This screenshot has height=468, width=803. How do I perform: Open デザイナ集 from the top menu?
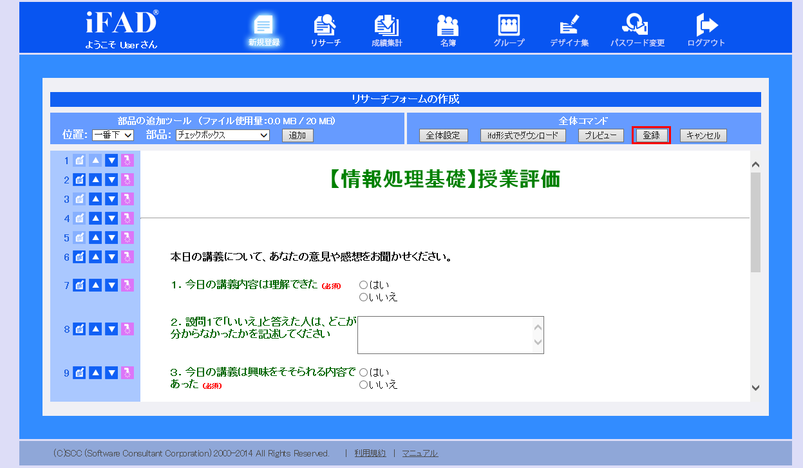coord(569,26)
